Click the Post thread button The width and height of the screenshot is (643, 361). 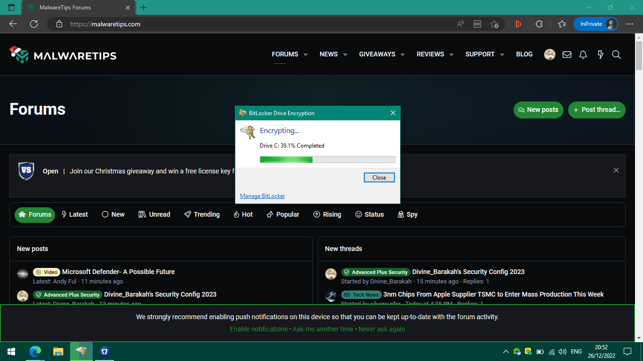(597, 110)
